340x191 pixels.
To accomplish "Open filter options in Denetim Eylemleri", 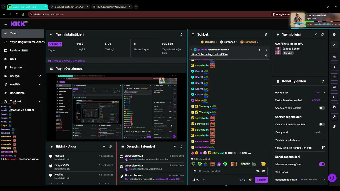I will (175, 147).
